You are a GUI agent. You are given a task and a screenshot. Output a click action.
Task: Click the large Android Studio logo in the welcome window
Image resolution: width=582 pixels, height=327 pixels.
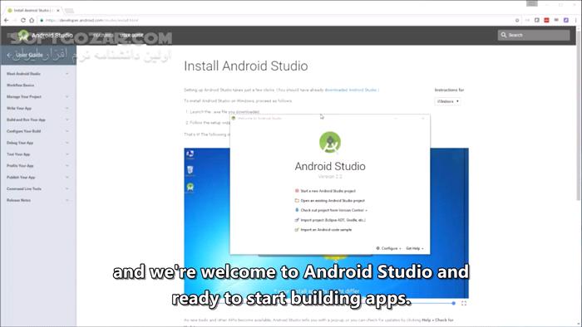330,142
